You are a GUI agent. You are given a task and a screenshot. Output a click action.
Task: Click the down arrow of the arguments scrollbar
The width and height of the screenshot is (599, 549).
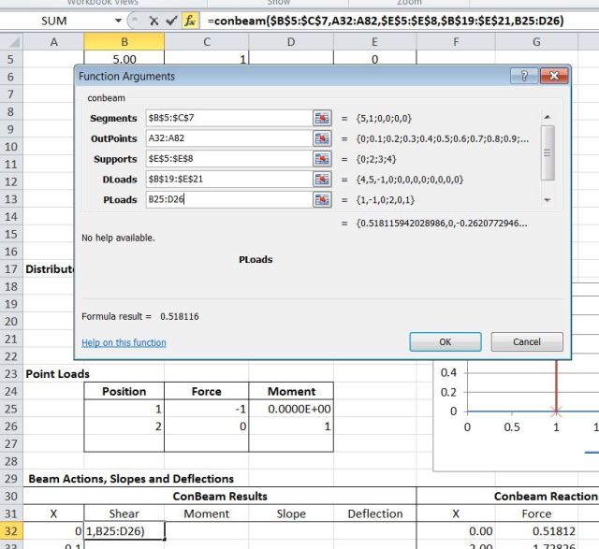[549, 199]
